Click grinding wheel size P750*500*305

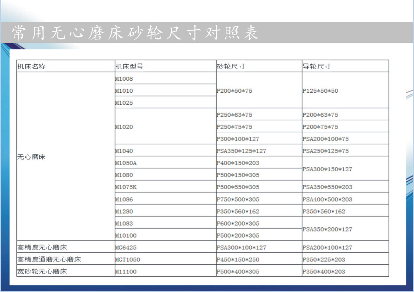pyautogui.click(x=259, y=198)
